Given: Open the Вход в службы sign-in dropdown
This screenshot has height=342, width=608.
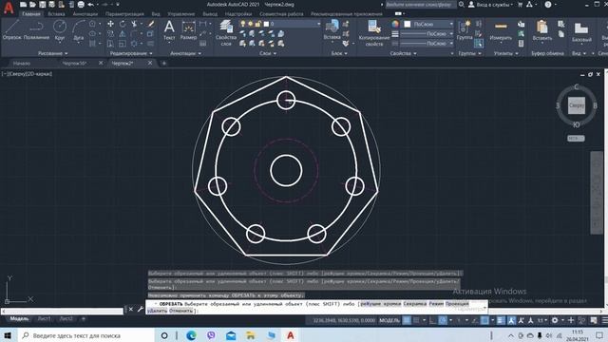Looking at the screenshot, I should [x=490, y=5].
